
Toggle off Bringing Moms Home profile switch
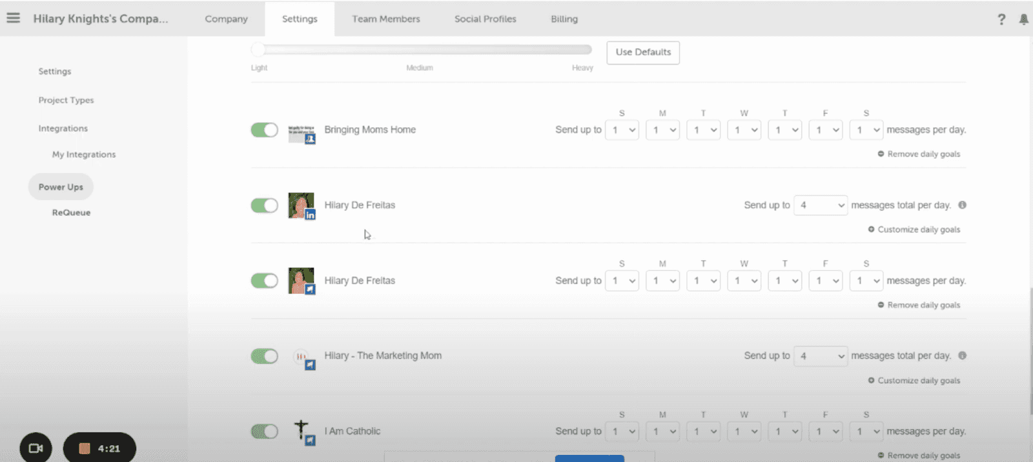(x=264, y=130)
